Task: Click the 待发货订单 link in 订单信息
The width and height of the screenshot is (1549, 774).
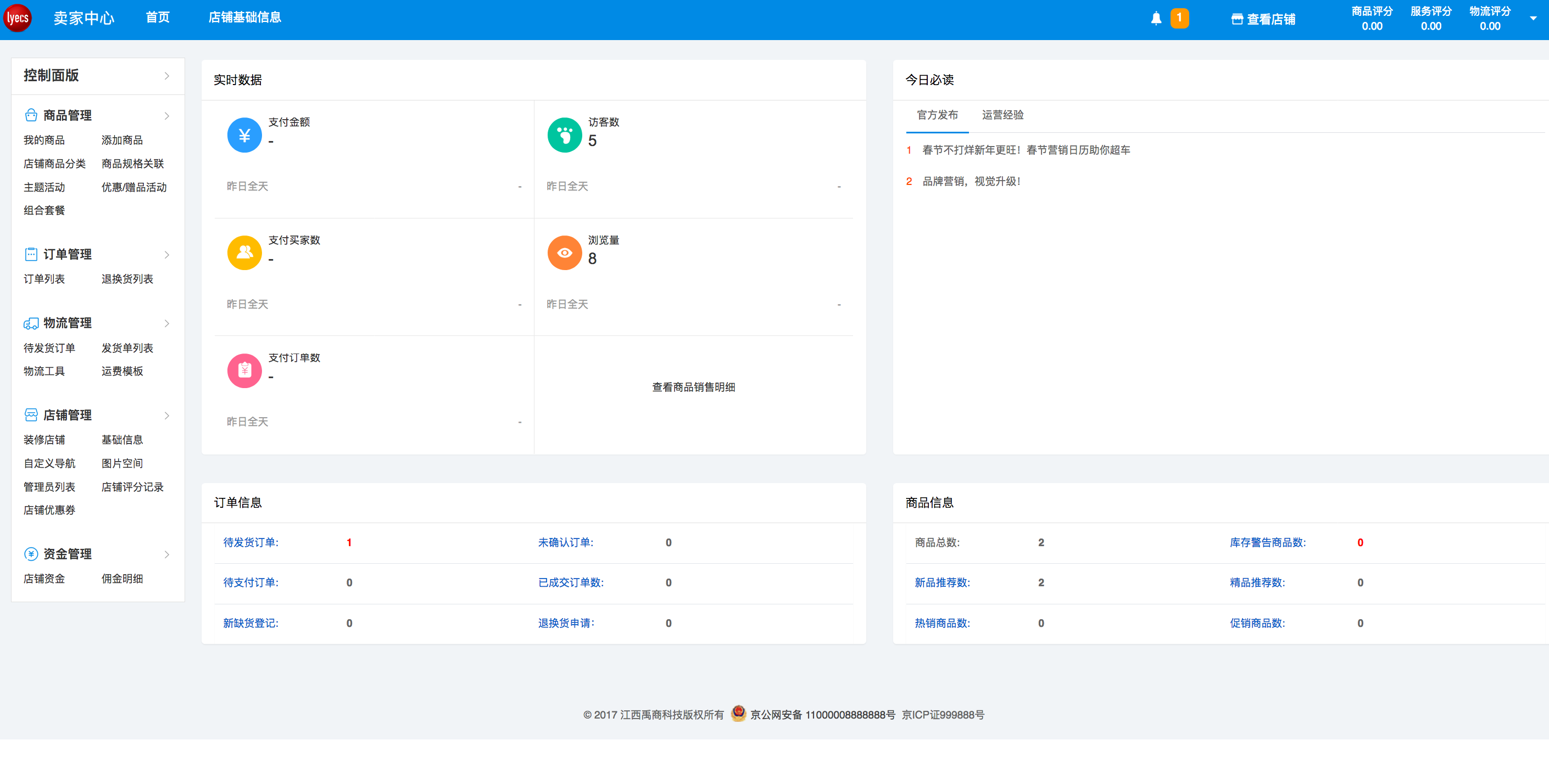Action: [x=250, y=542]
